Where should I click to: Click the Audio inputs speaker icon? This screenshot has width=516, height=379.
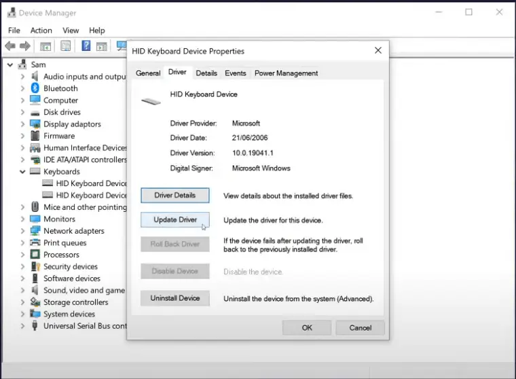(35, 76)
